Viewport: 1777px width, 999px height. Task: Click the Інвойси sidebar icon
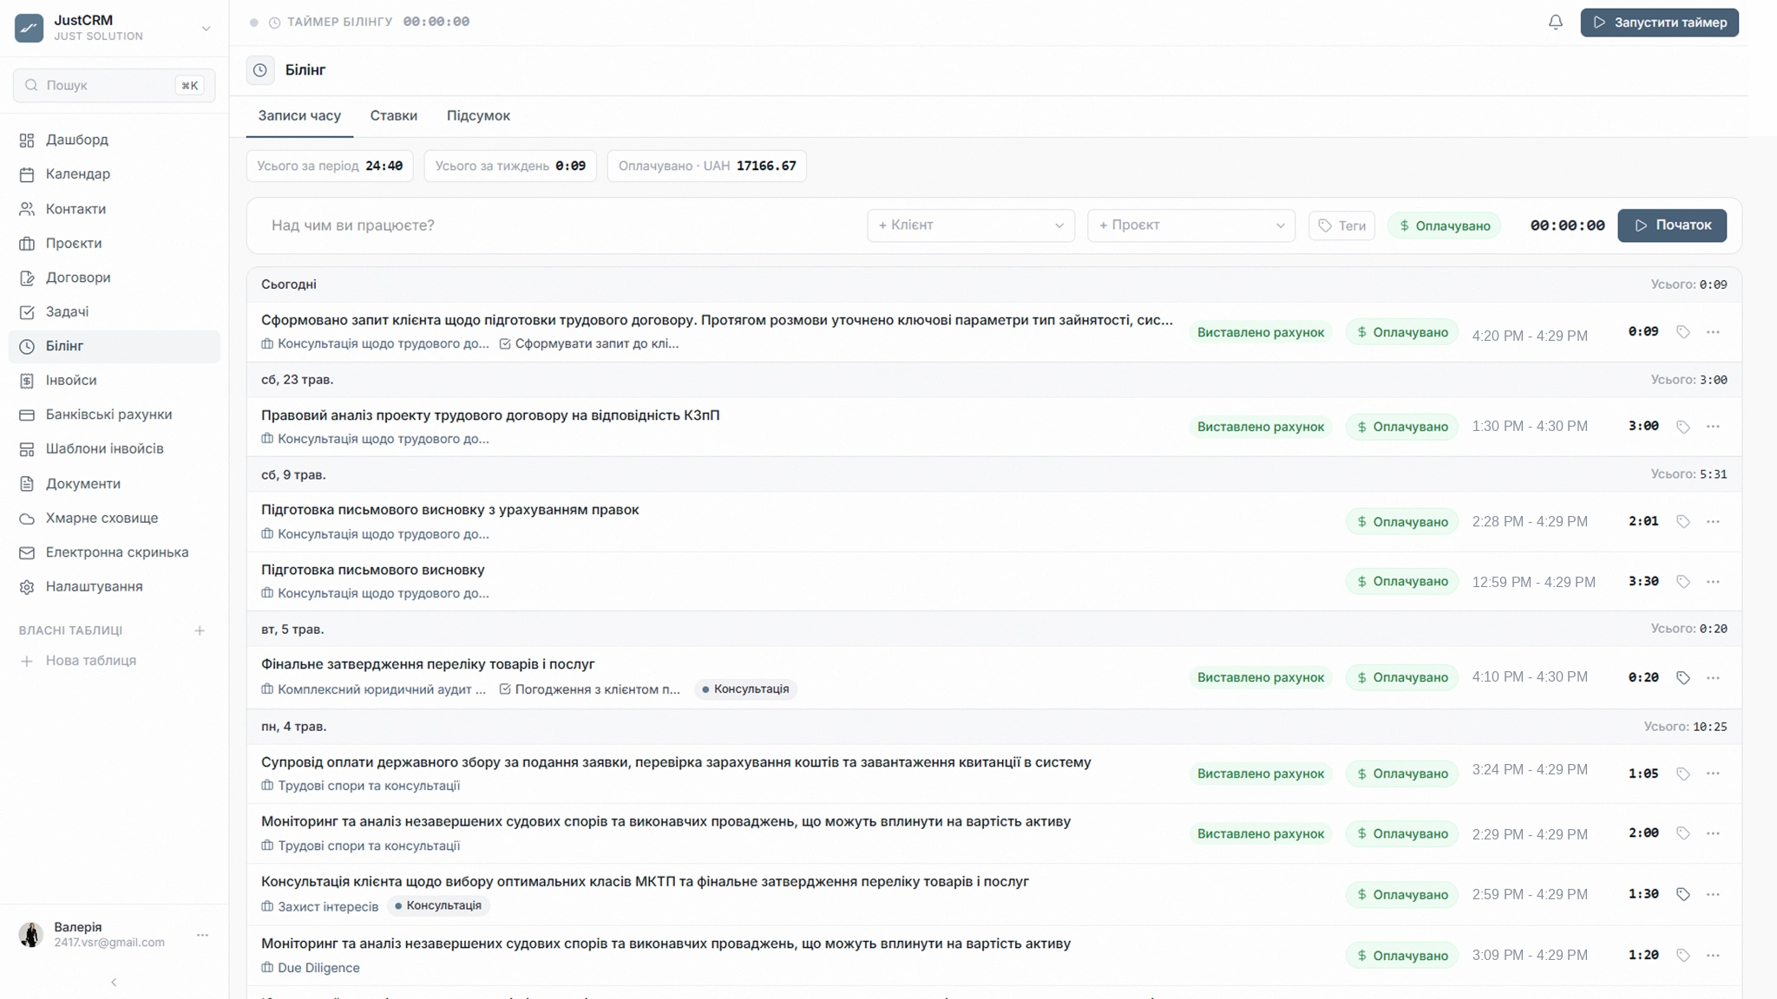click(27, 381)
